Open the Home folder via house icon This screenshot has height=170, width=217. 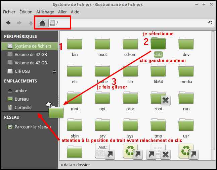tap(42, 23)
